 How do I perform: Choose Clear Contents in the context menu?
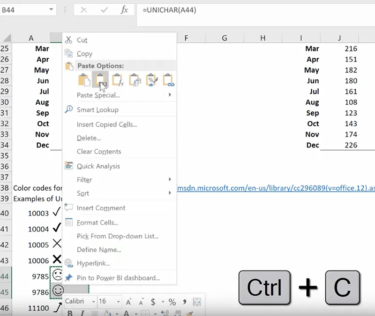point(98,152)
